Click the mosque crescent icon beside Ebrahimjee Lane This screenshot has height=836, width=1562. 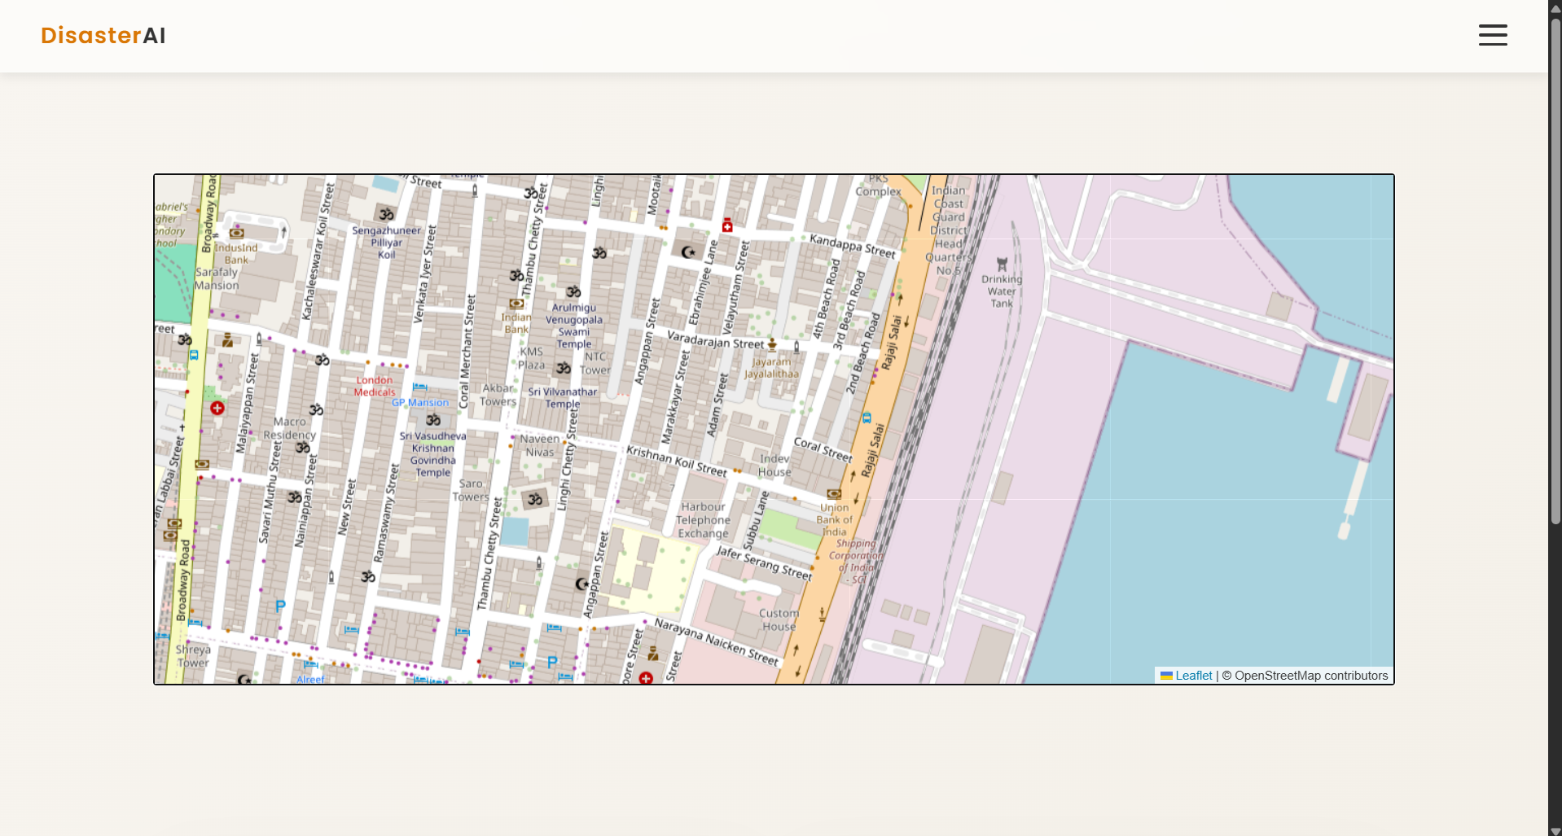coord(688,252)
